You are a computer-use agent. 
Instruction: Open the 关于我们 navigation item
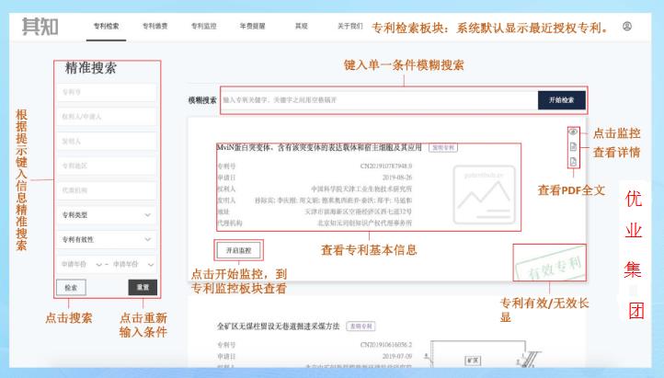349,27
